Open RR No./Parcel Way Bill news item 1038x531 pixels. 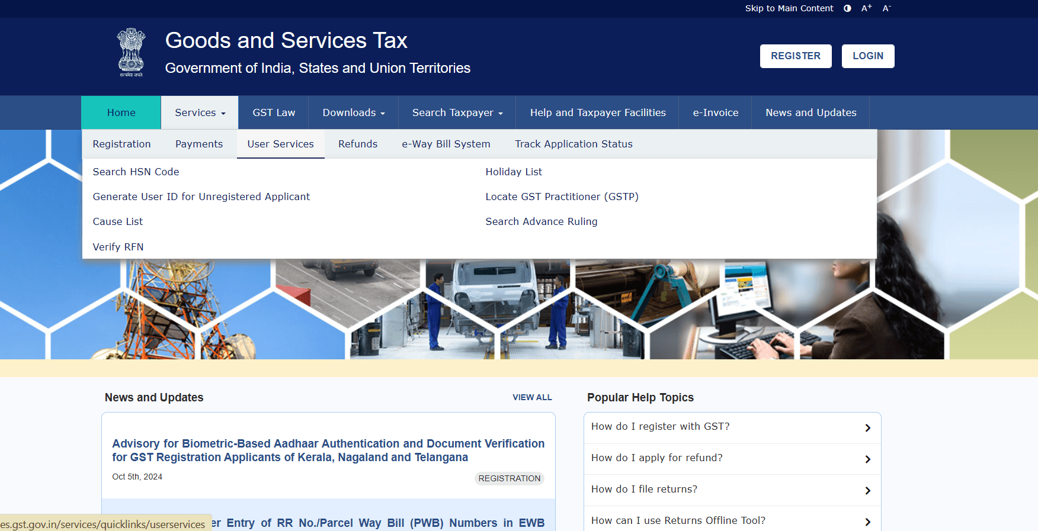click(x=378, y=523)
